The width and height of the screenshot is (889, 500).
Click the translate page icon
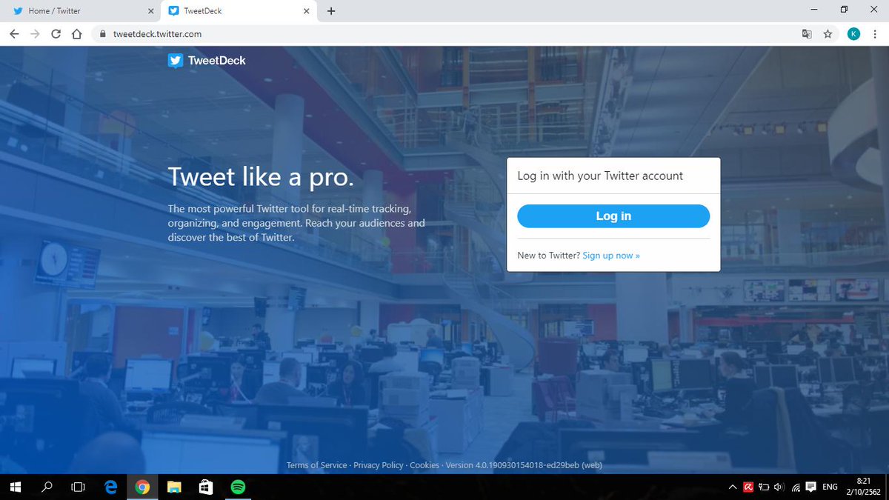point(807,34)
